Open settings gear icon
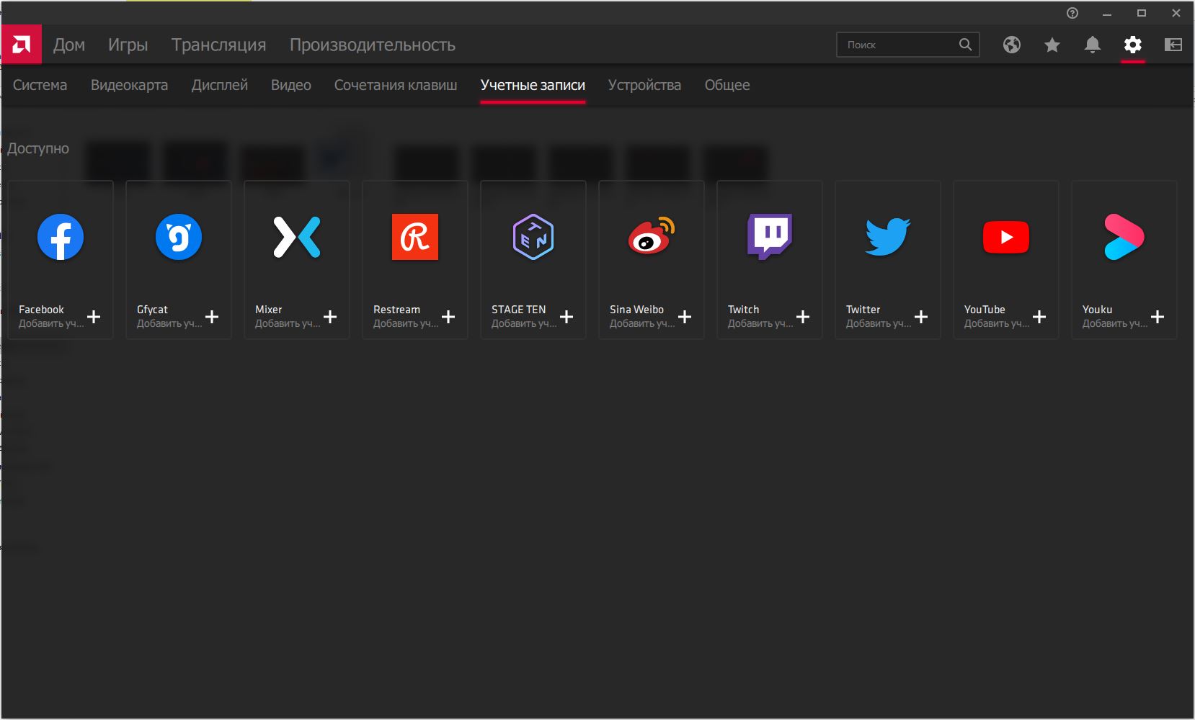 1133,45
